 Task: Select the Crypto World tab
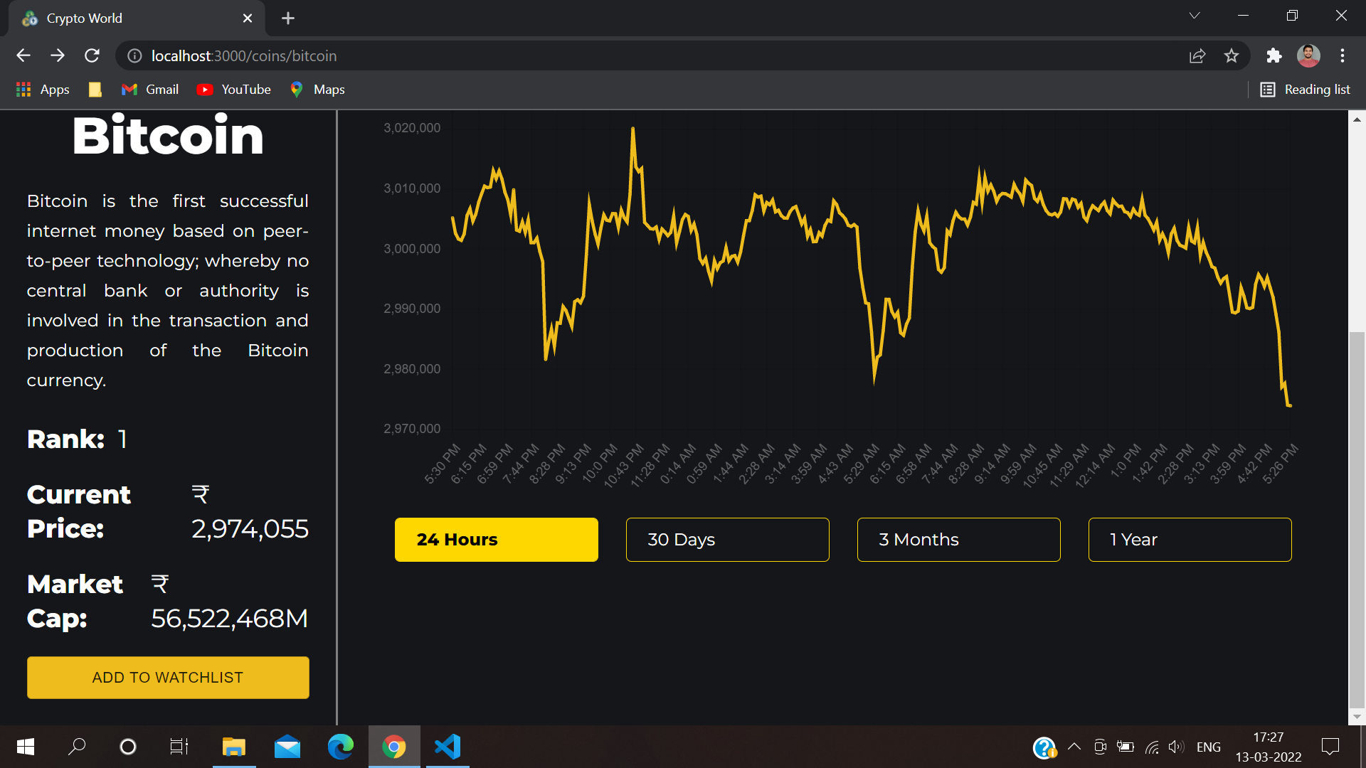click(135, 18)
